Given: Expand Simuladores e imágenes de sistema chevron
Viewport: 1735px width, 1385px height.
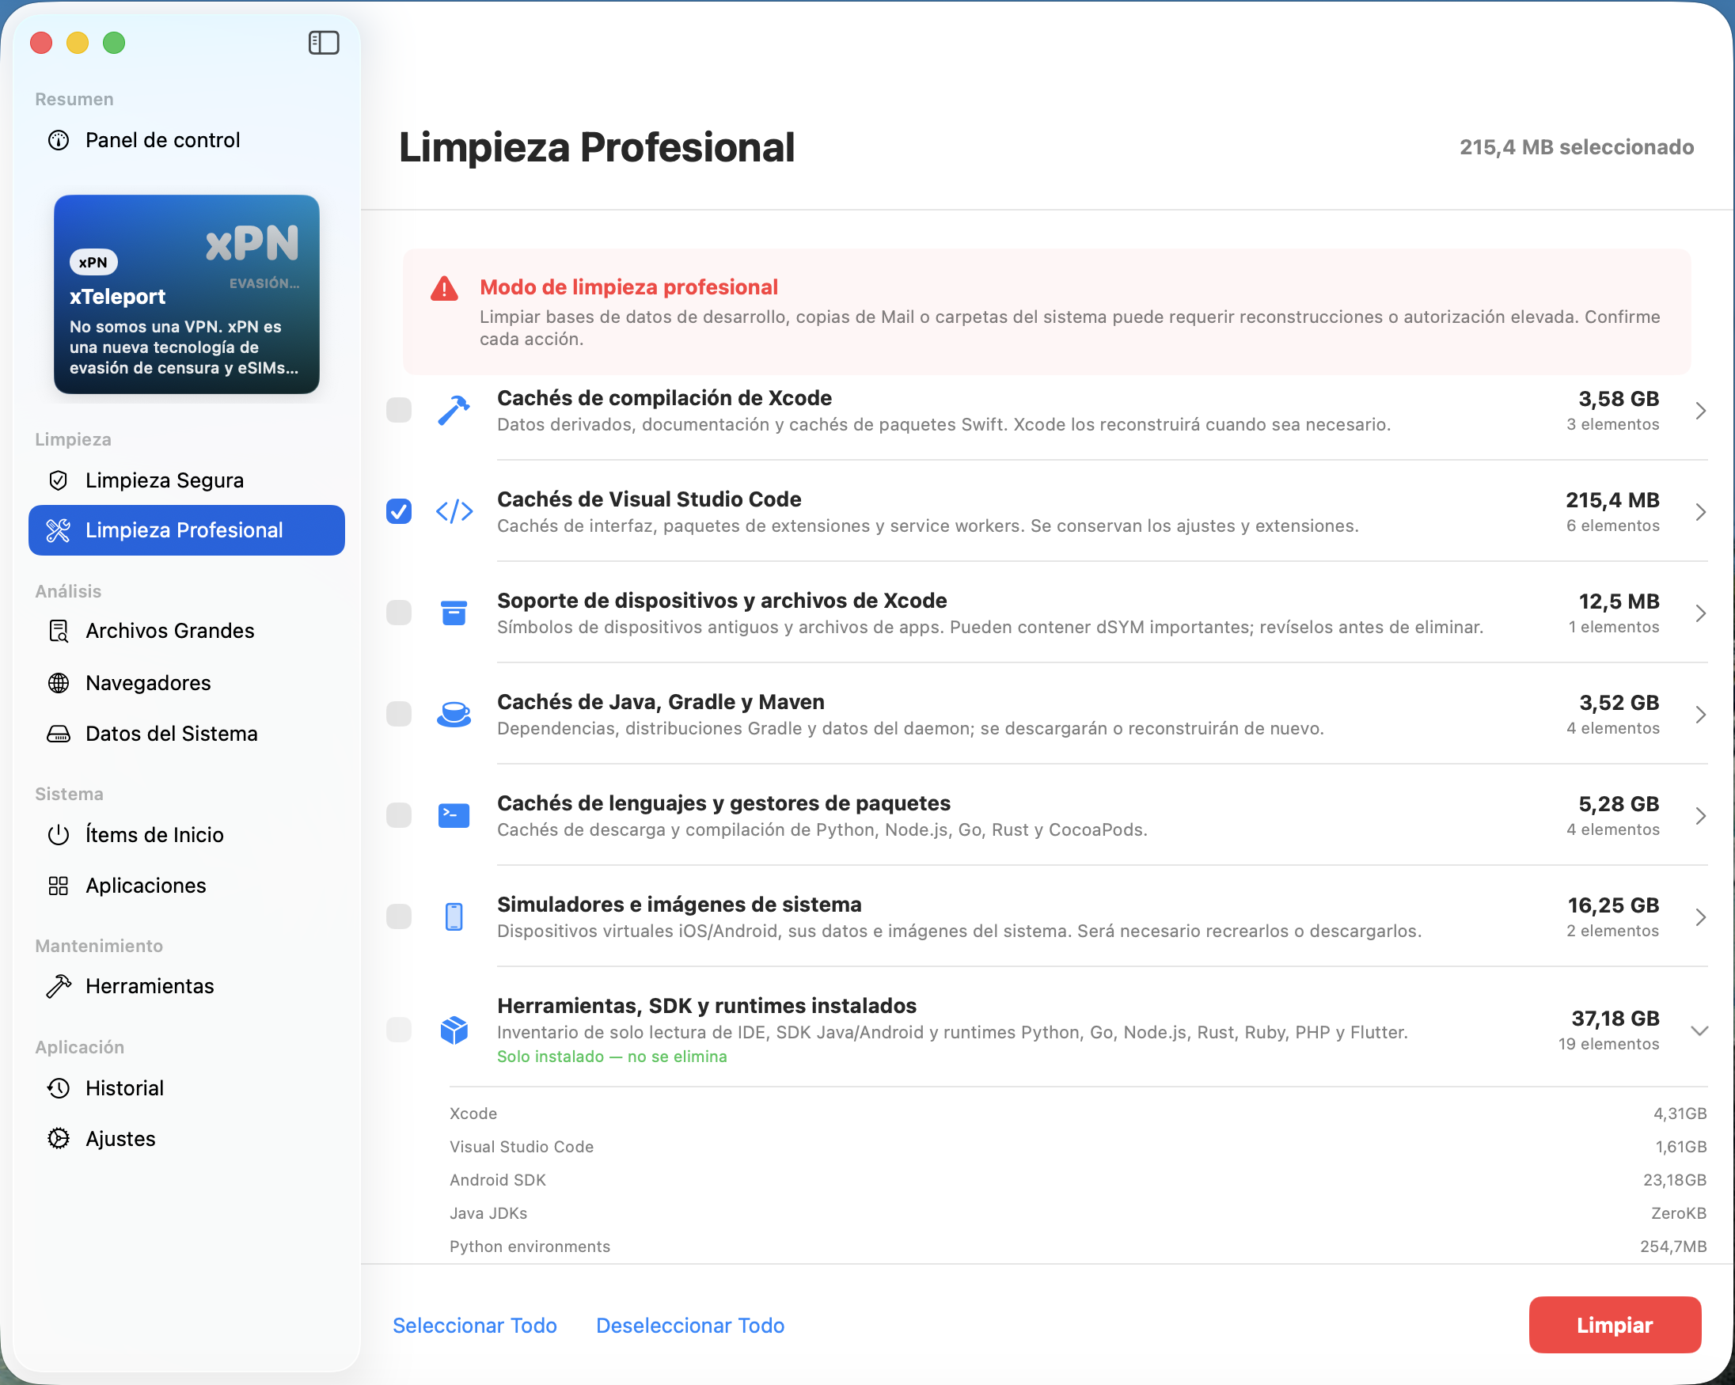Looking at the screenshot, I should point(1700,916).
